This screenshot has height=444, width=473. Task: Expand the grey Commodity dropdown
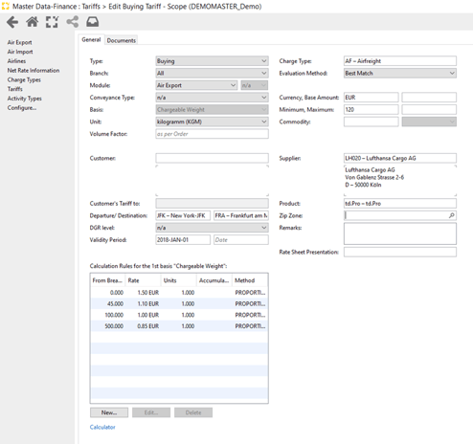tap(429, 122)
